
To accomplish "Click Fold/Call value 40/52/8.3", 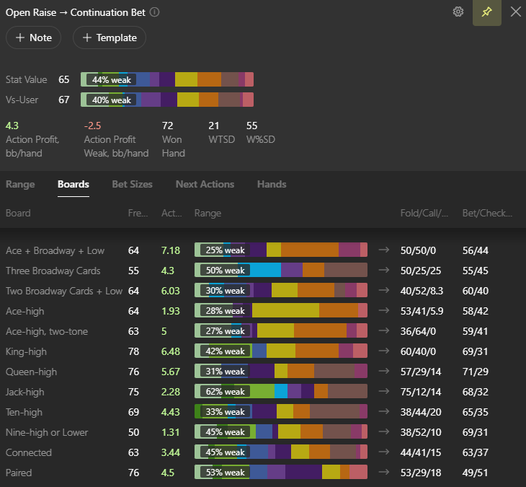I will pyautogui.click(x=422, y=291).
